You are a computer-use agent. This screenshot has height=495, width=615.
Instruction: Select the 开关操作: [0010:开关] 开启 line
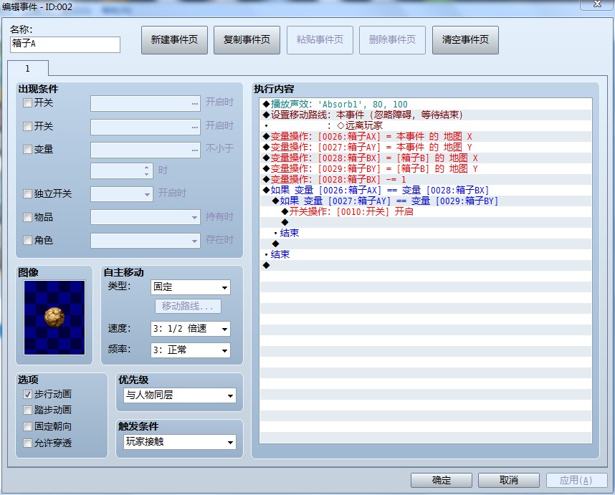[426, 211]
